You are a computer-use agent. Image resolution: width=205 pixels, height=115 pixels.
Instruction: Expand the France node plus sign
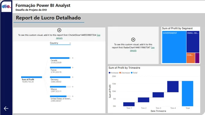click(73, 67)
